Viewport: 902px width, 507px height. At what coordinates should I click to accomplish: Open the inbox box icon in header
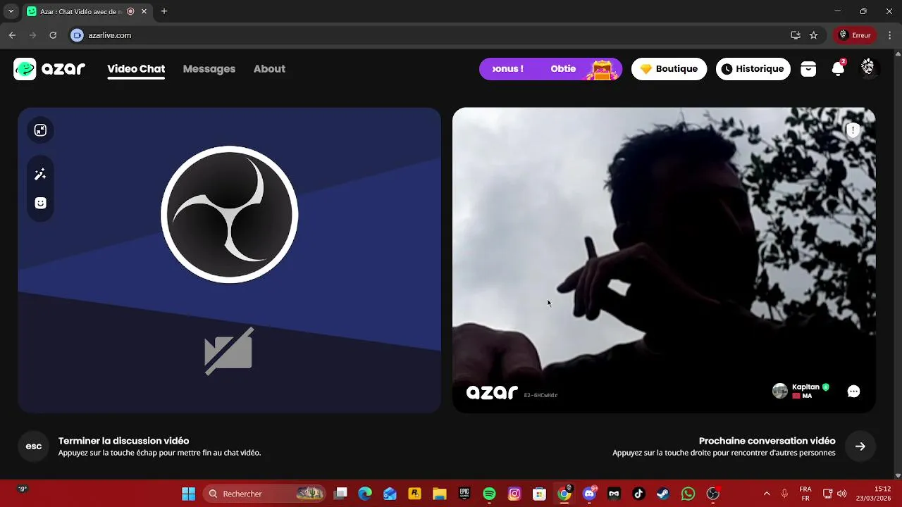coord(808,69)
